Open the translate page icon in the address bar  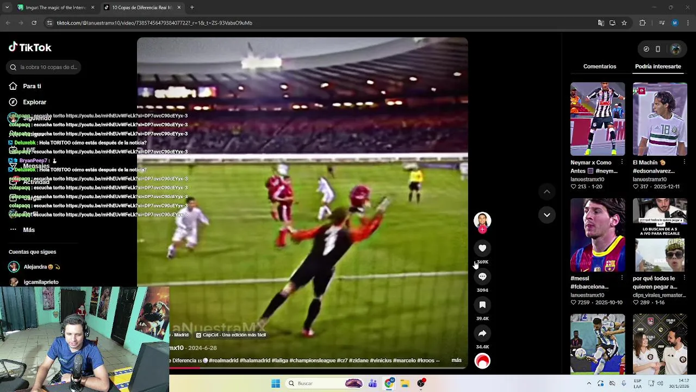coord(601,23)
